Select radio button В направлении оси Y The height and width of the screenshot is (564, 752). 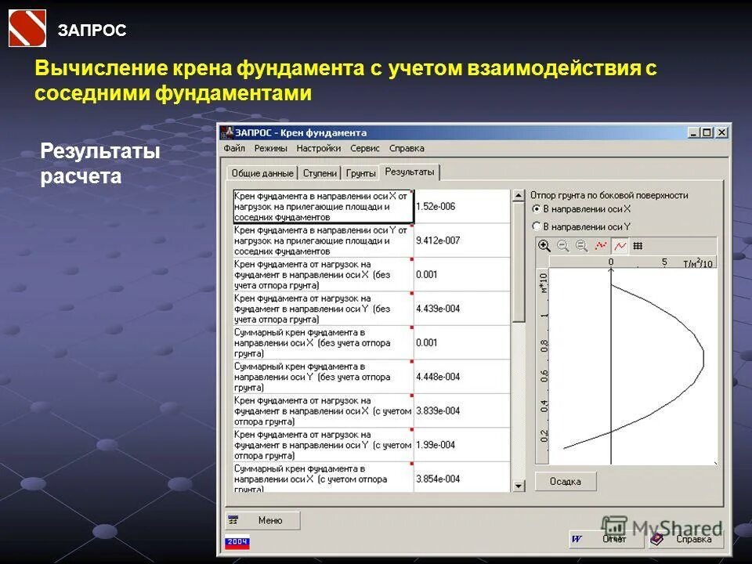click(537, 226)
